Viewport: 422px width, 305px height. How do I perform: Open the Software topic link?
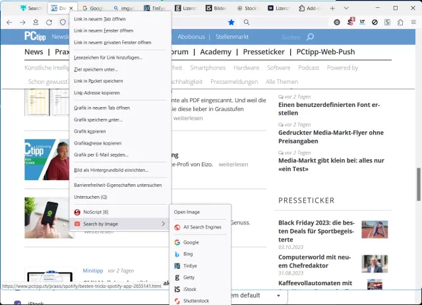[x=278, y=68]
